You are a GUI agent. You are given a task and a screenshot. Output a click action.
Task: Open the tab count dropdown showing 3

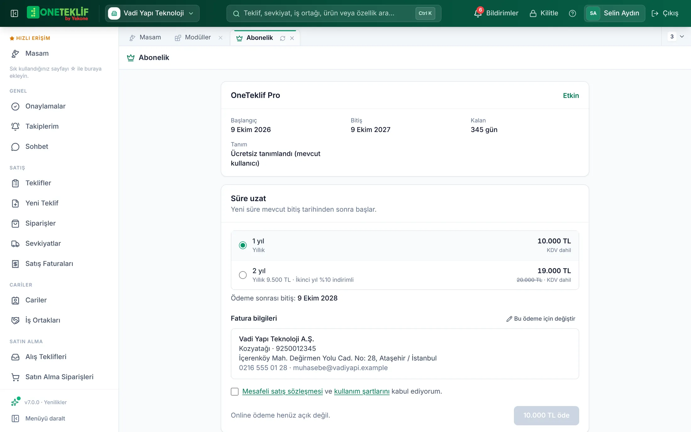coord(676,36)
